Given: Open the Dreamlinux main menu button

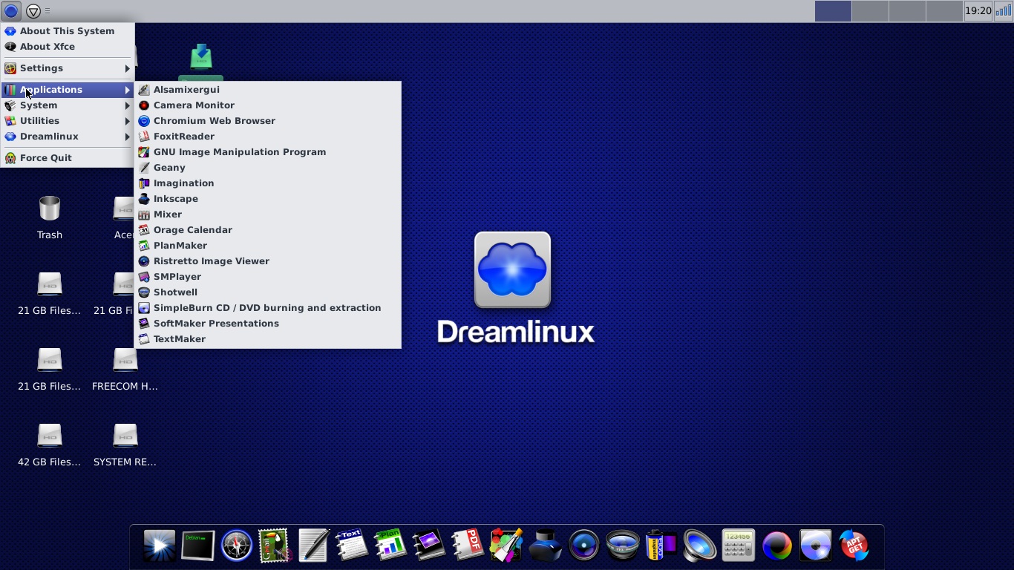Looking at the screenshot, I should click(x=10, y=11).
